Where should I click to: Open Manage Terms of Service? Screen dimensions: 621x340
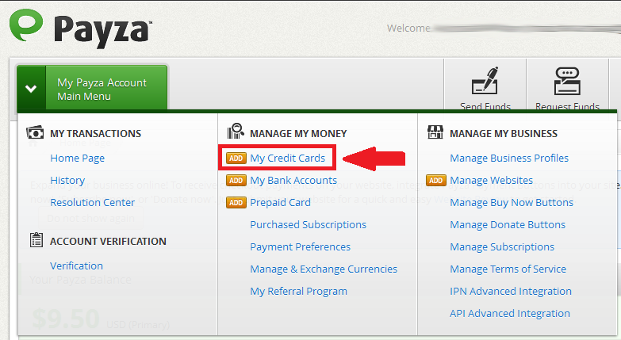click(508, 269)
